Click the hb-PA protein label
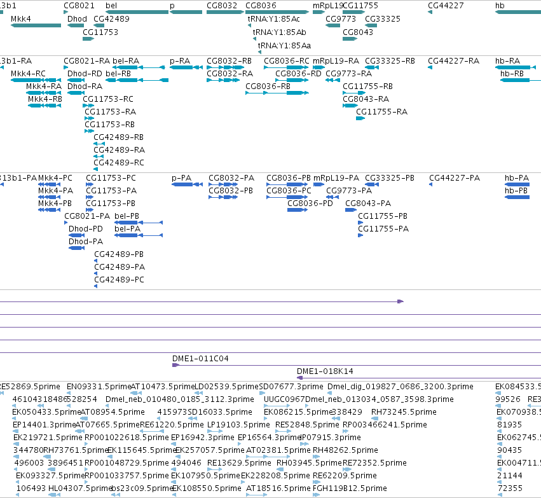Image resolution: width=541 pixels, height=498 pixels. click(x=517, y=178)
